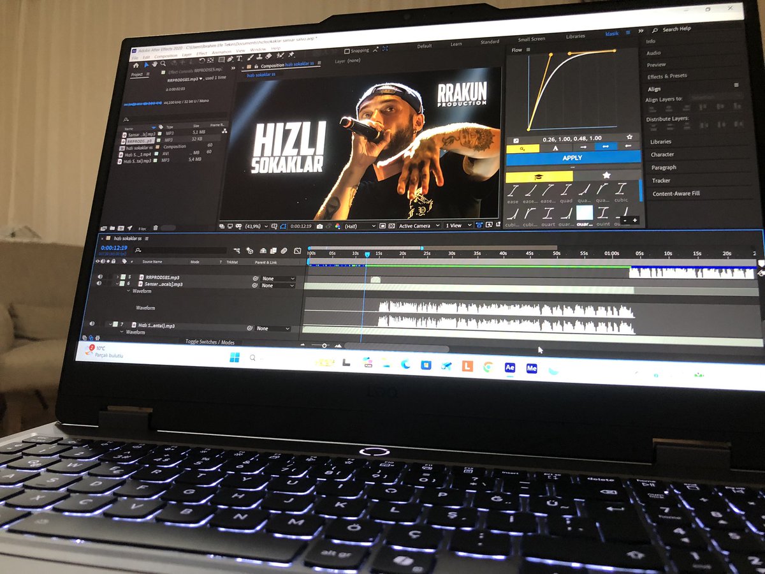
Task: Choose the Selection arrow tool
Action: [x=146, y=65]
